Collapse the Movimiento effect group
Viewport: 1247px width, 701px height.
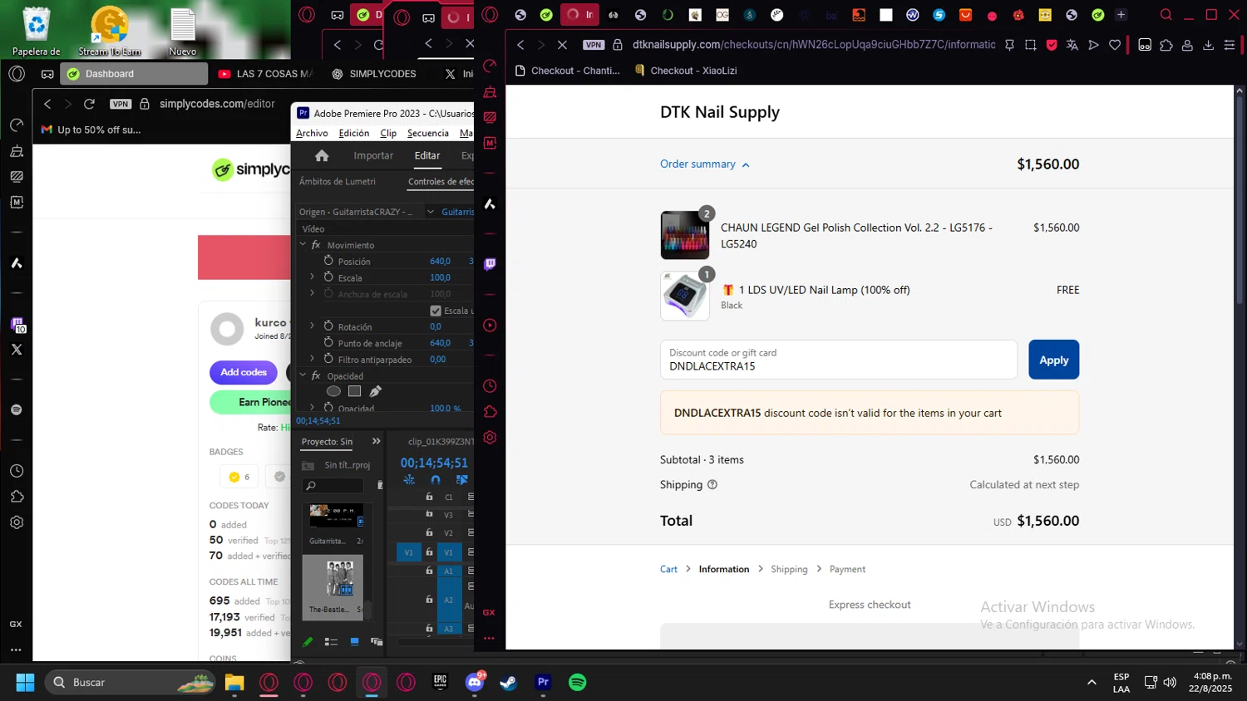click(303, 245)
